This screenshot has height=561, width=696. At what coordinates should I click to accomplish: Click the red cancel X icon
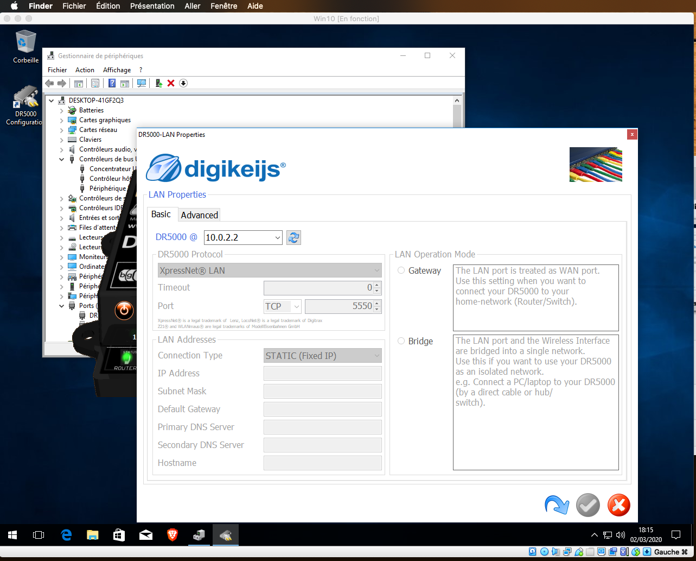pos(618,505)
